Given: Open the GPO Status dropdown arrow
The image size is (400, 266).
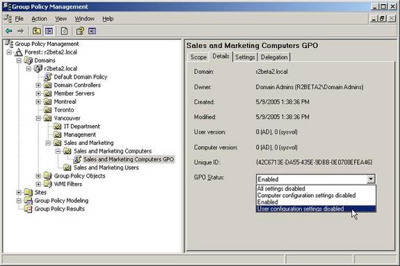Looking at the screenshot, I should [x=371, y=179].
